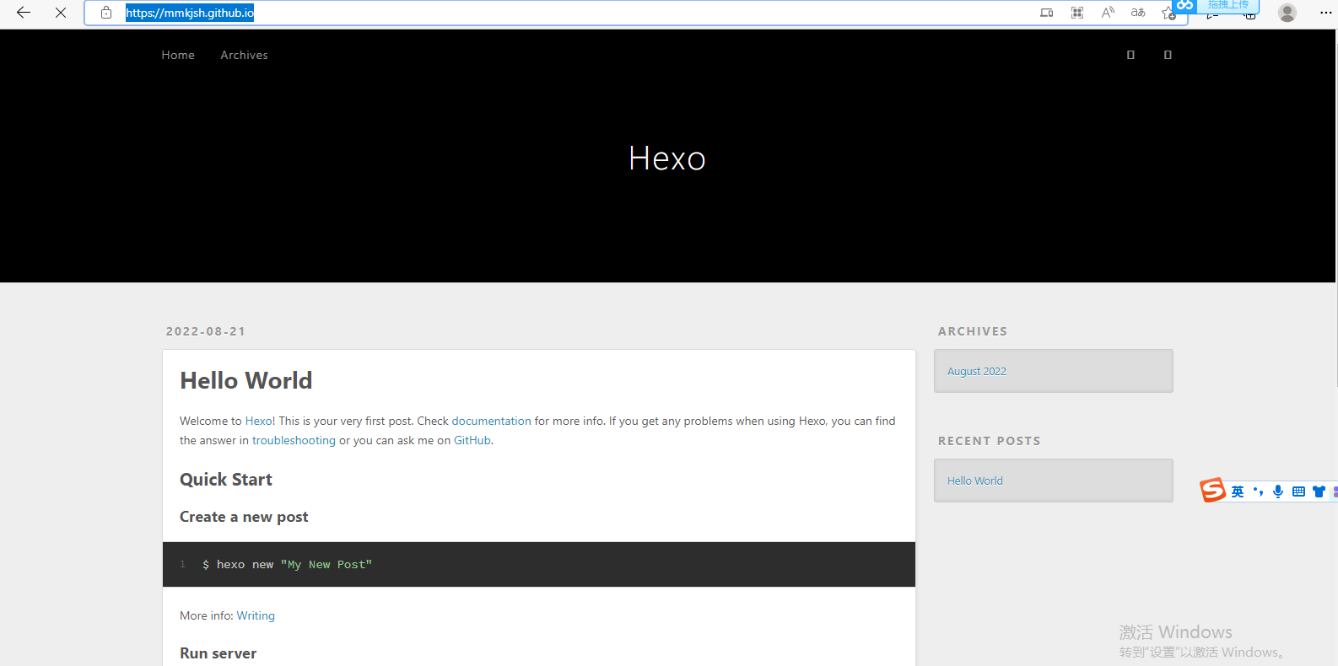
Task: Open the QR code generator icon
Action: [x=1077, y=13]
